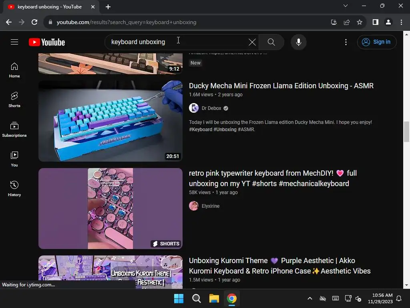Share this page icon
Viewport: 410px width, 308px height.
[x=347, y=22]
